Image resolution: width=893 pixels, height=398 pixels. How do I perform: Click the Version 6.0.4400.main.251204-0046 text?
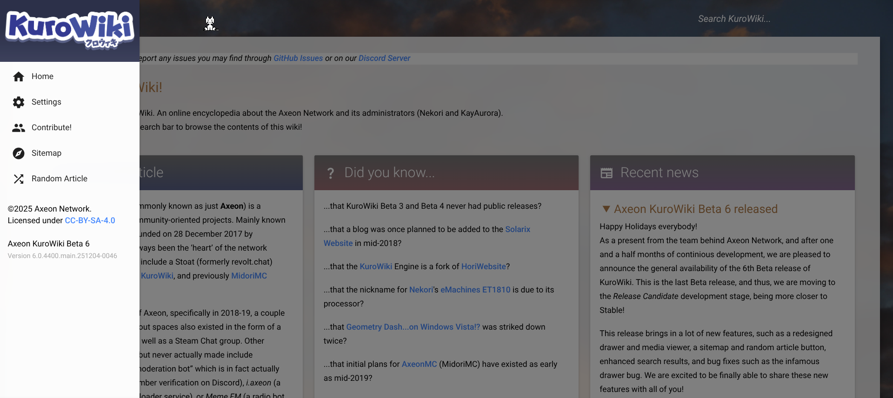(62, 256)
